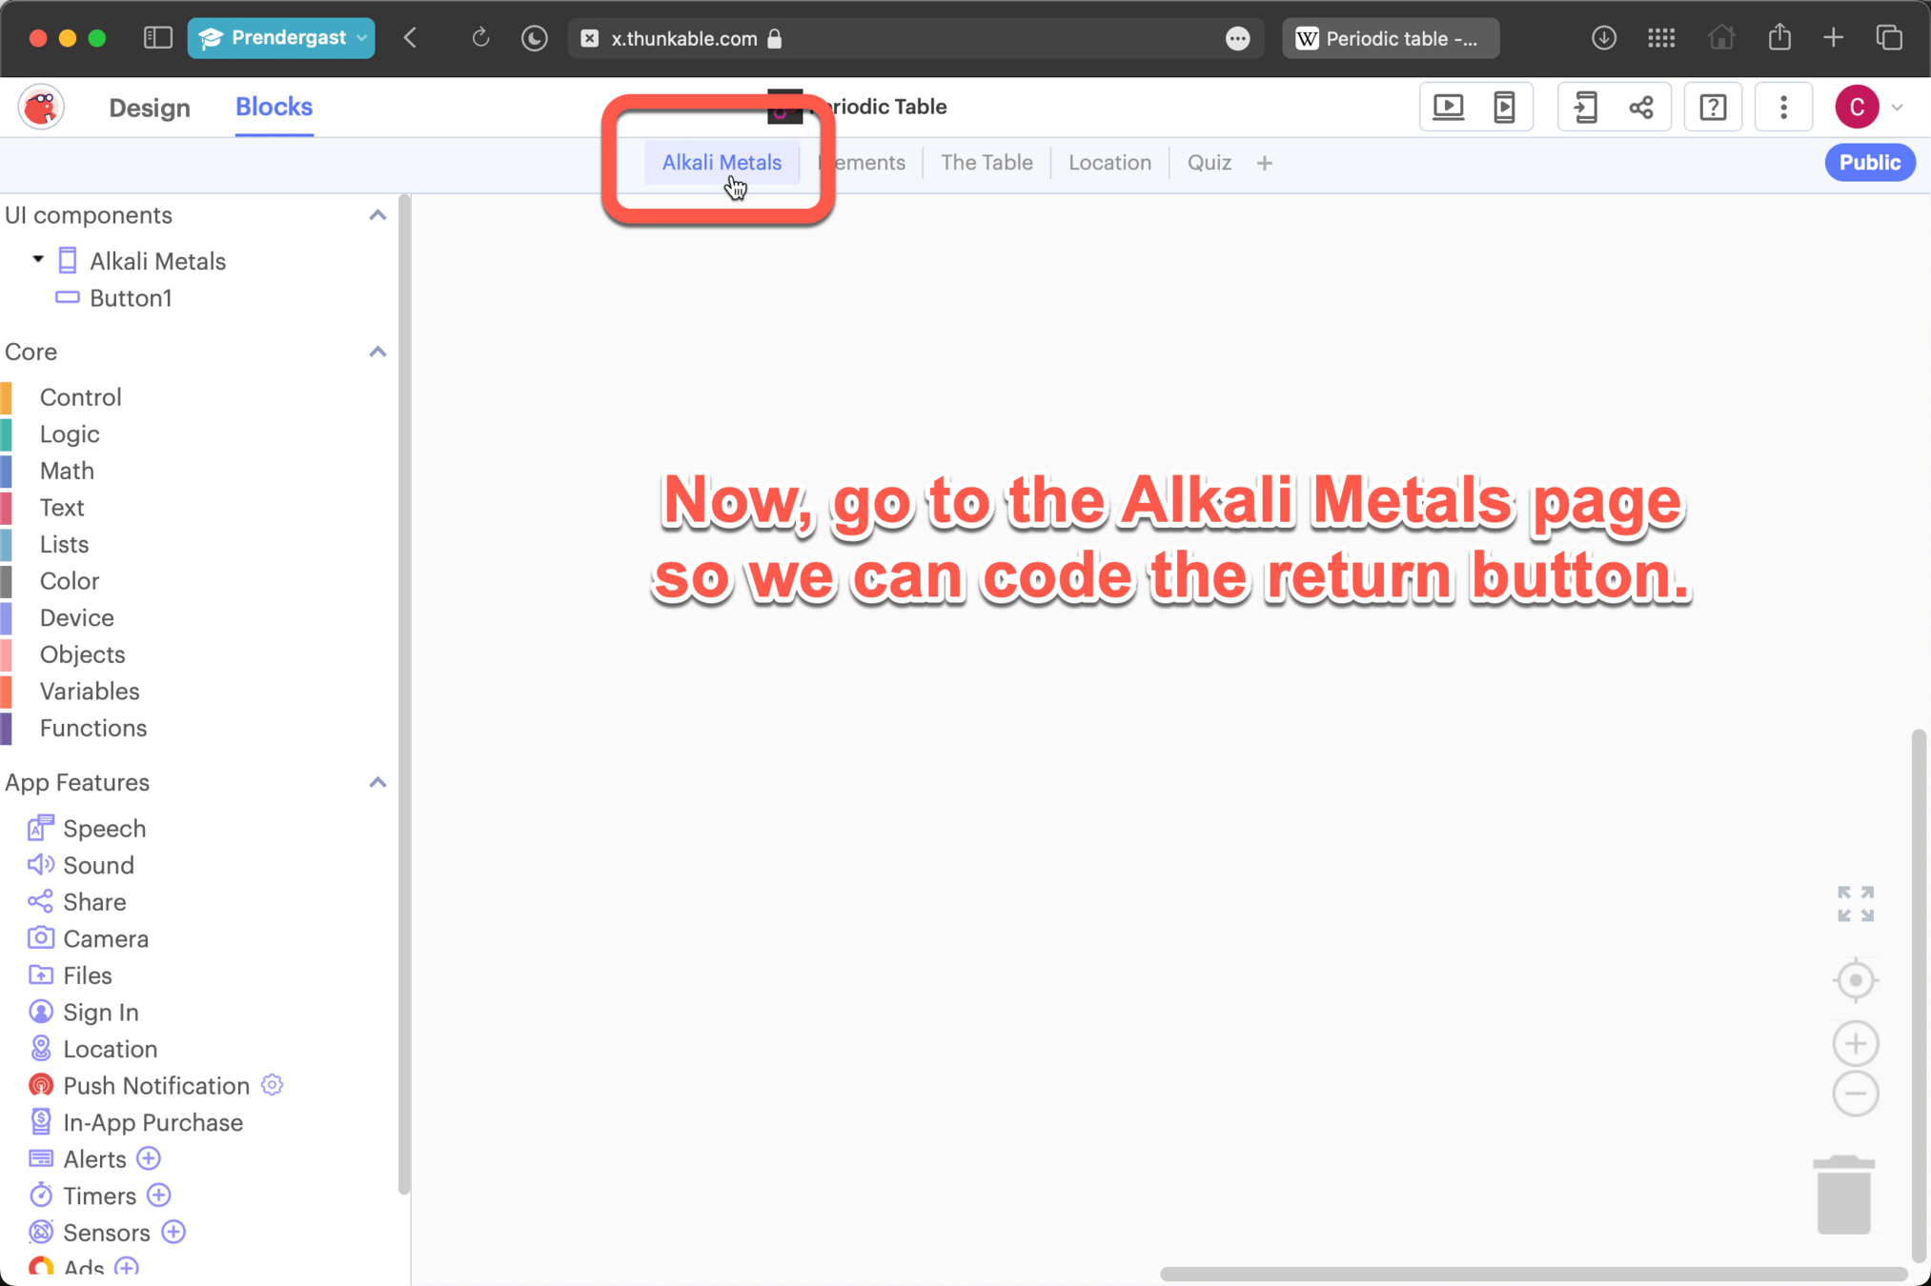Zoom in on the blocks workspace
Viewport: 1931px width, 1286px height.
tap(1855, 1044)
